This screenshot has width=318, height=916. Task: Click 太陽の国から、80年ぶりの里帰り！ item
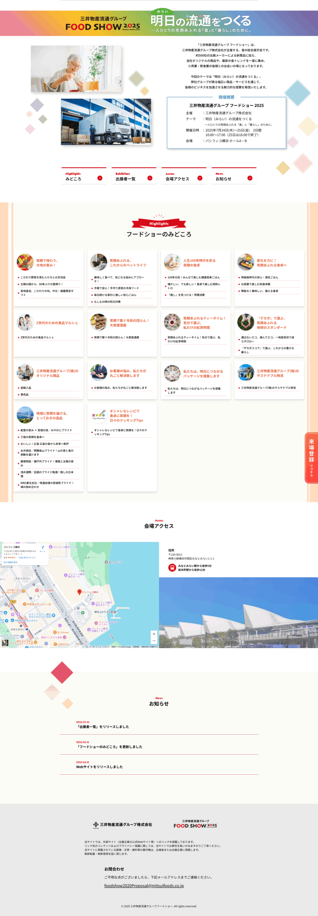48,284
